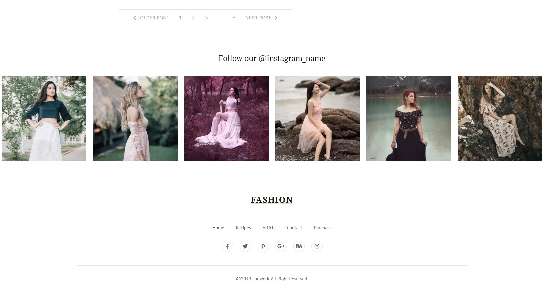Image resolution: width=548 pixels, height=289 pixels.
Task: Open the Home footer menu item
Action: [x=218, y=228]
